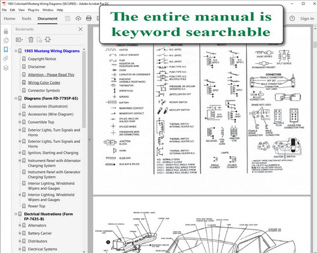Collapse 1965 Mustang Wiring Diagrams tree
The width and height of the screenshot is (317, 253).
coord(16,51)
